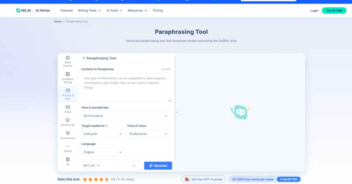This screenshot has height=184, width=352.
Task: Collapse the input panel with arrow handle
Action: pos(177,112)
